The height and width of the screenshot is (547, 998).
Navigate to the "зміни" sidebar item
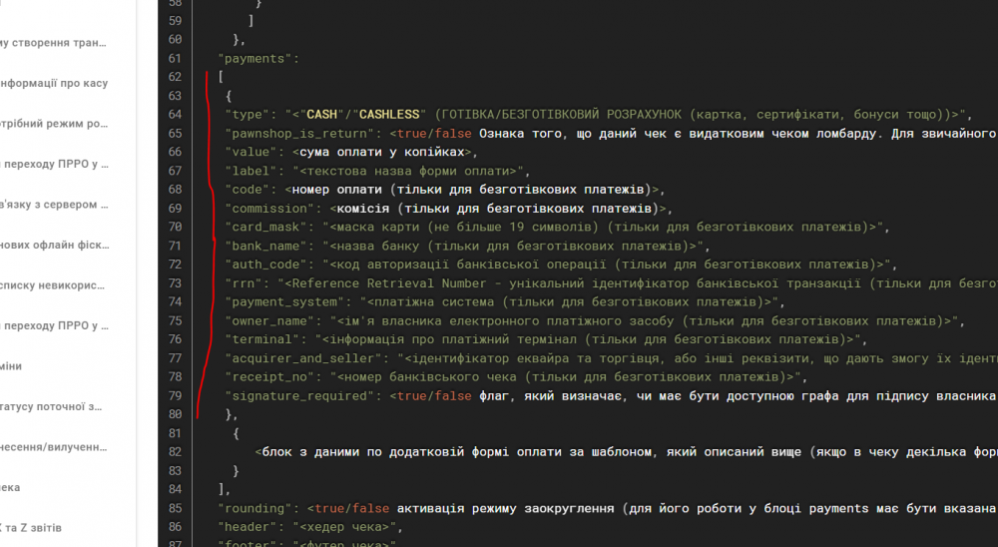click(12, 366)
